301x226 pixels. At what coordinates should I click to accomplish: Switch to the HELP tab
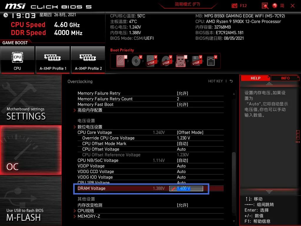tap(255, 78)
